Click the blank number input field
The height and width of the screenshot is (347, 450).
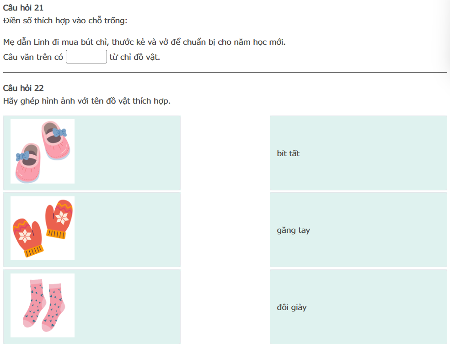tap(86, 57)
